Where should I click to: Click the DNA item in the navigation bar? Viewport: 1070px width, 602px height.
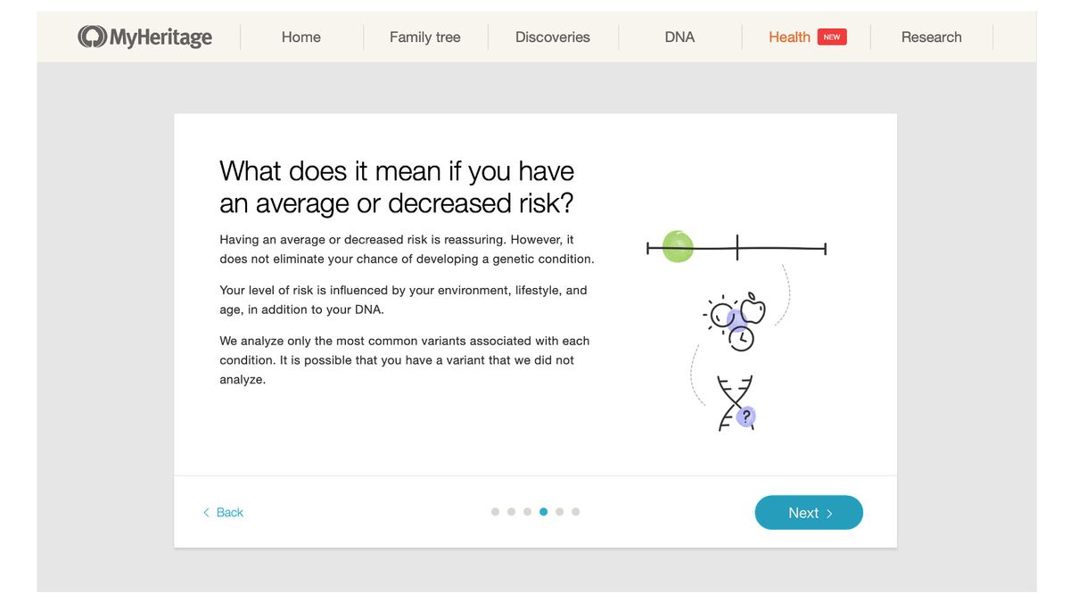point(679,37)
